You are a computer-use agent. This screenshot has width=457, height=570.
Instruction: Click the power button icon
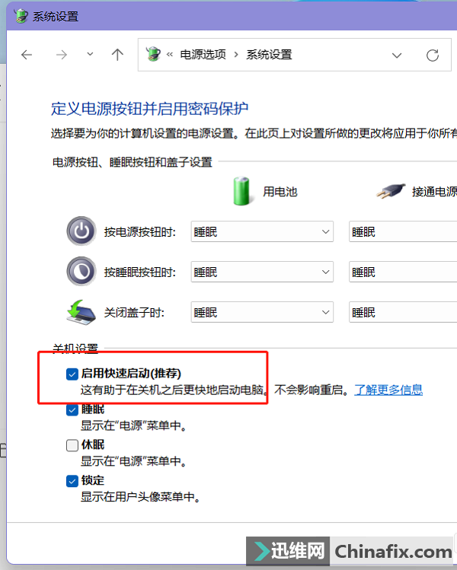(x=81, y=232)
